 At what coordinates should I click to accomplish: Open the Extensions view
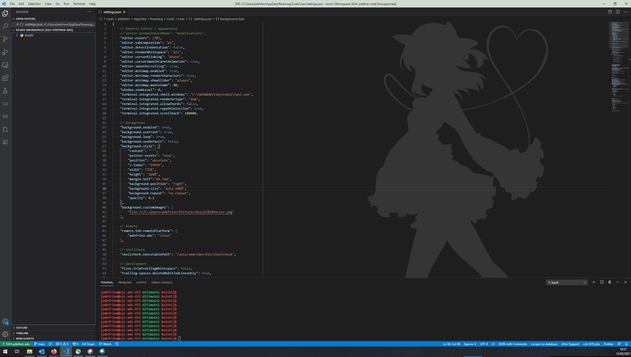click(x=5, y=78)
